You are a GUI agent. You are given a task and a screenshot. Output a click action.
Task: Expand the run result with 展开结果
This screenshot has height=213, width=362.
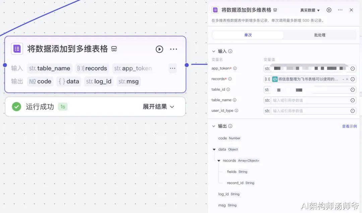(x=158, y=107)
